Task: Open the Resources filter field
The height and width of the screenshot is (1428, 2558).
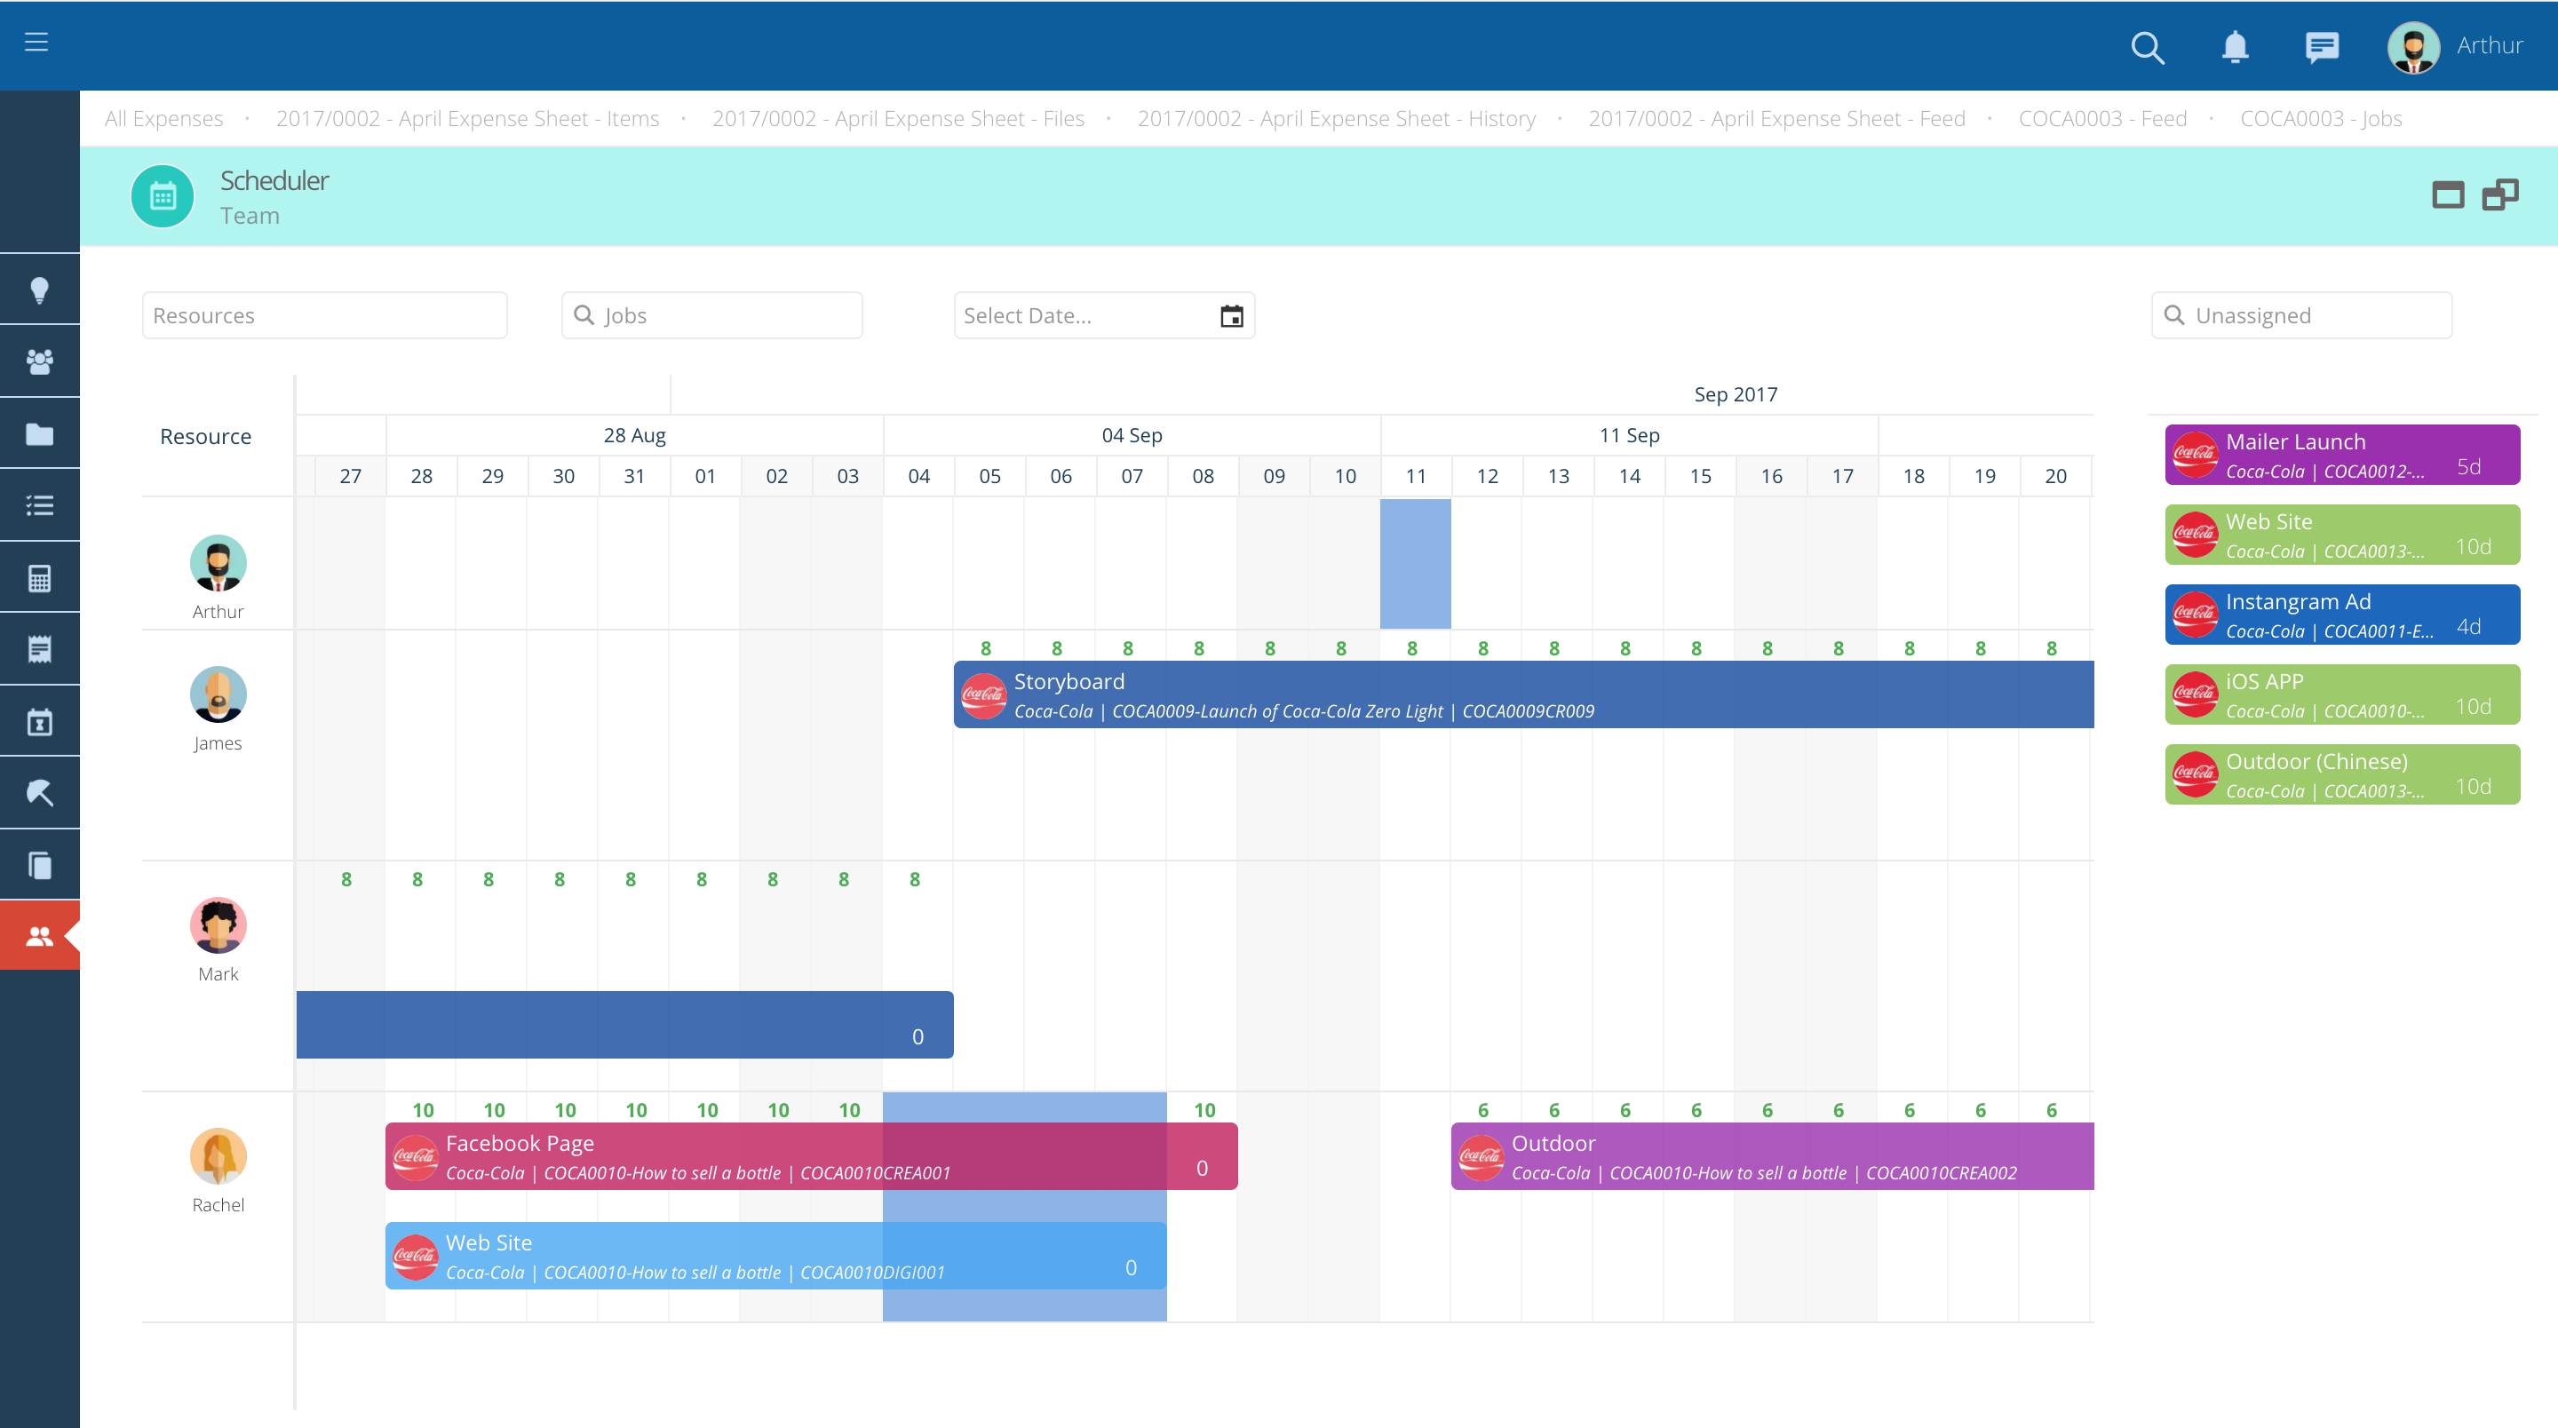Action: tap(323, 314)
